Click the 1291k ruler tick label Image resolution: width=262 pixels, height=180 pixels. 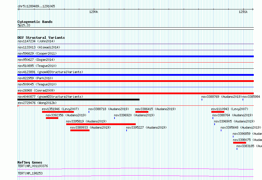[243, 12]
